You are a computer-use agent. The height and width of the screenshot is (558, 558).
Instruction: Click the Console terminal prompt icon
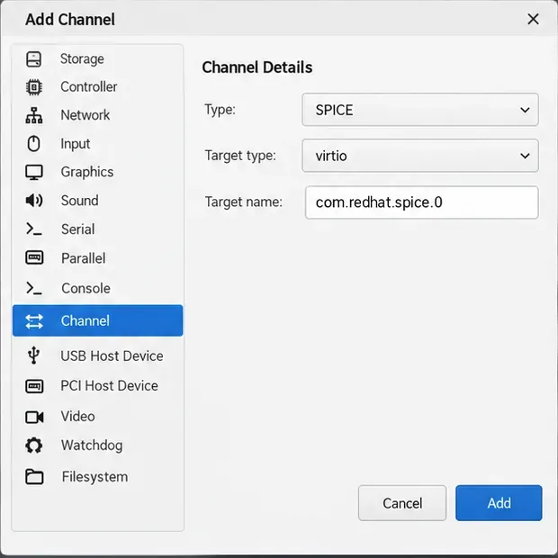tap(34, 288)
